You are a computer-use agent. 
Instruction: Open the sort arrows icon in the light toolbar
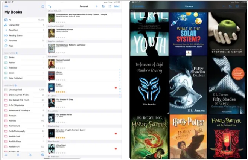[103, 6]
